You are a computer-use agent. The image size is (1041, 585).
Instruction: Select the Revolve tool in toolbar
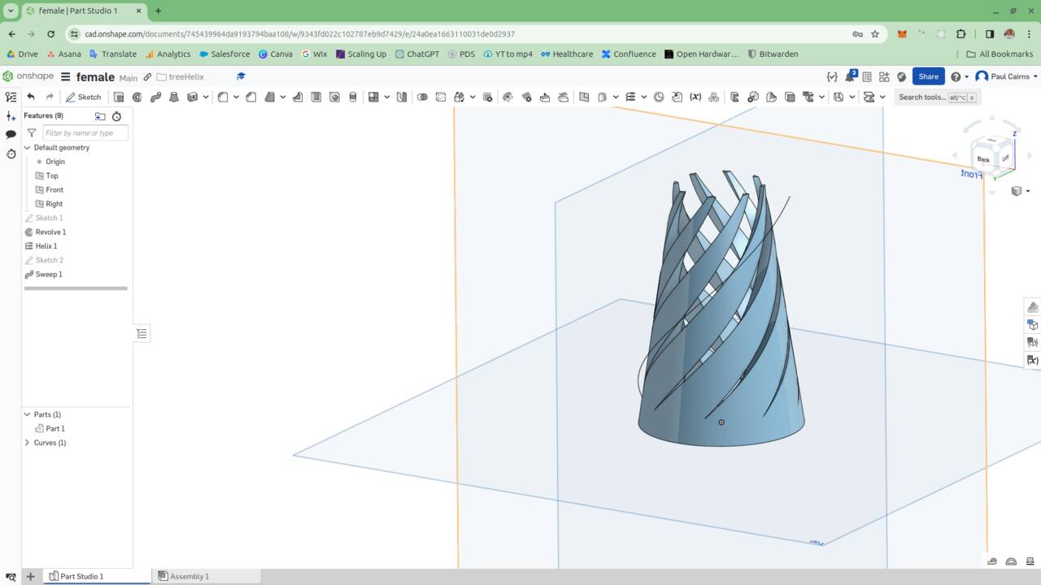coord(137,97)
